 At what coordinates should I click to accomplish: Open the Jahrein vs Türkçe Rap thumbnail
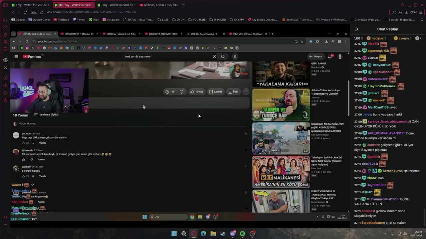(281, 105)
